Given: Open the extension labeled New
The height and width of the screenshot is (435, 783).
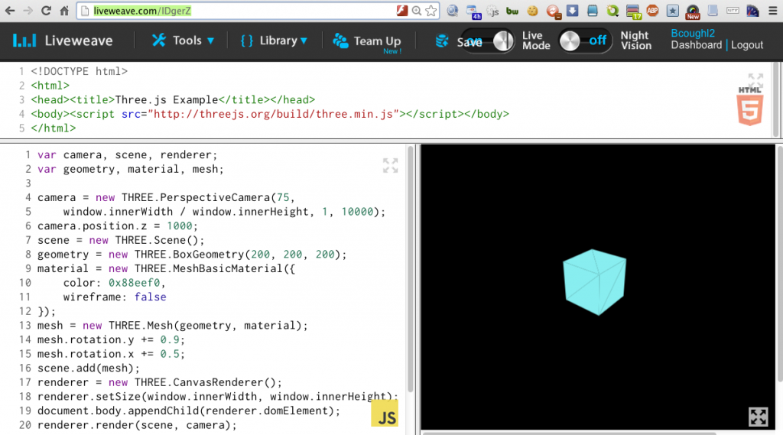Looking at the screenshot, I should coord(693,12).
